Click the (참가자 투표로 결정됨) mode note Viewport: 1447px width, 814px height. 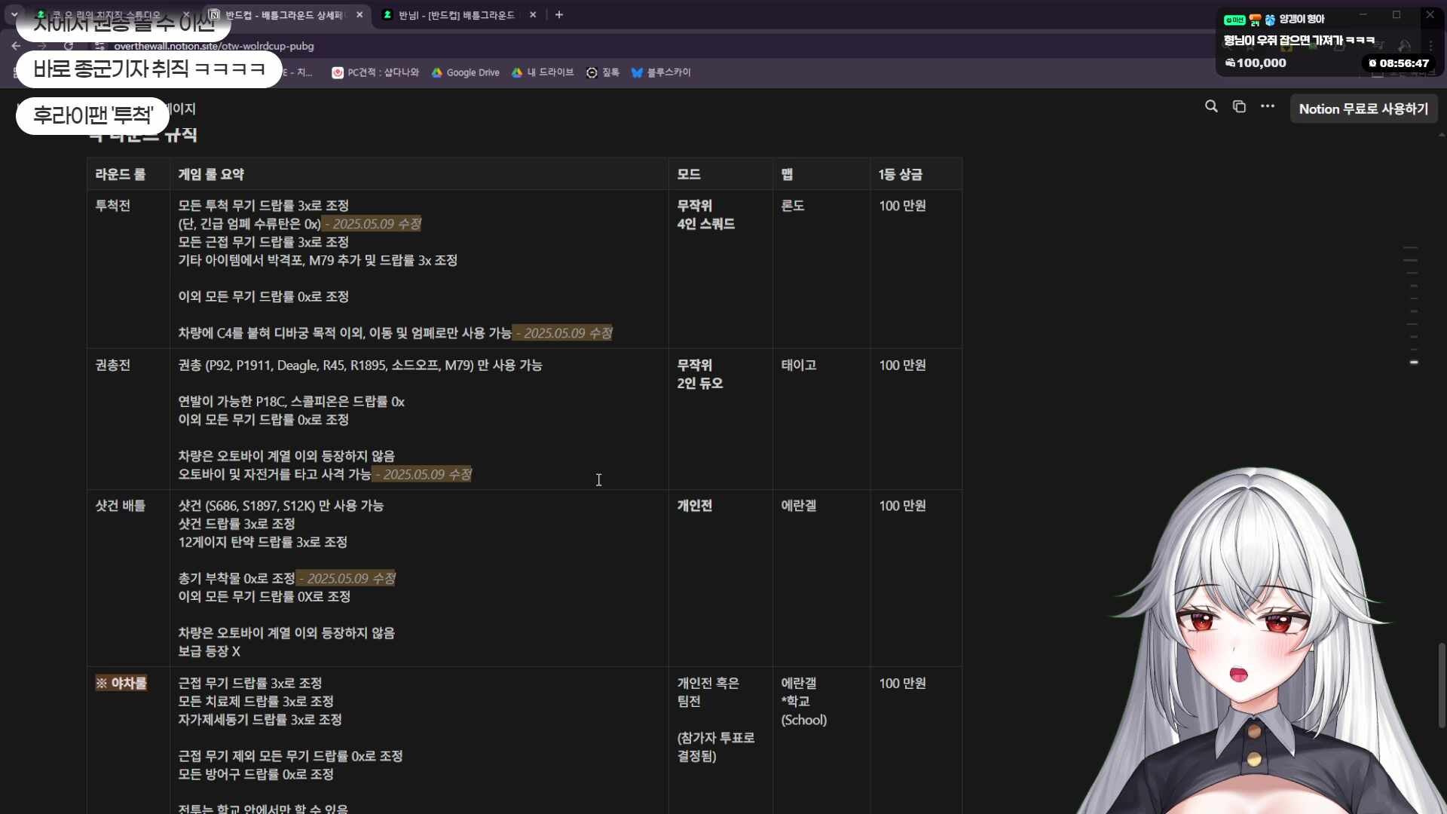point(716,747)
